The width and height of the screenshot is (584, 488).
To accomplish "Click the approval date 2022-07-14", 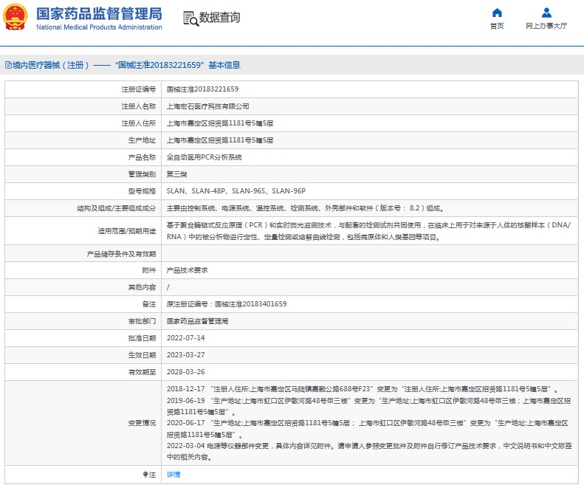I will 185,338.
